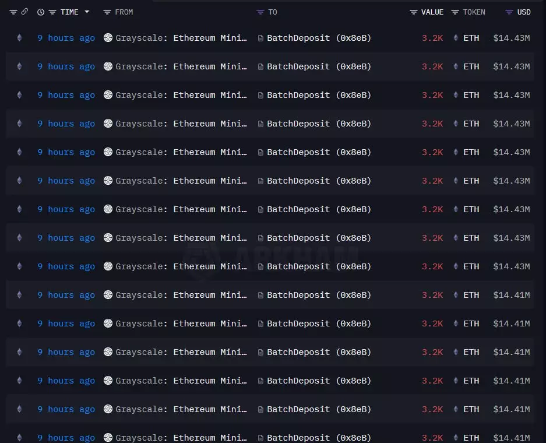The width and height of the screenshot is (546, 443).
Task: Open BatchDeposit (0x8eB) in the second row
Action: pyautogui.click(x=319, y=66)
